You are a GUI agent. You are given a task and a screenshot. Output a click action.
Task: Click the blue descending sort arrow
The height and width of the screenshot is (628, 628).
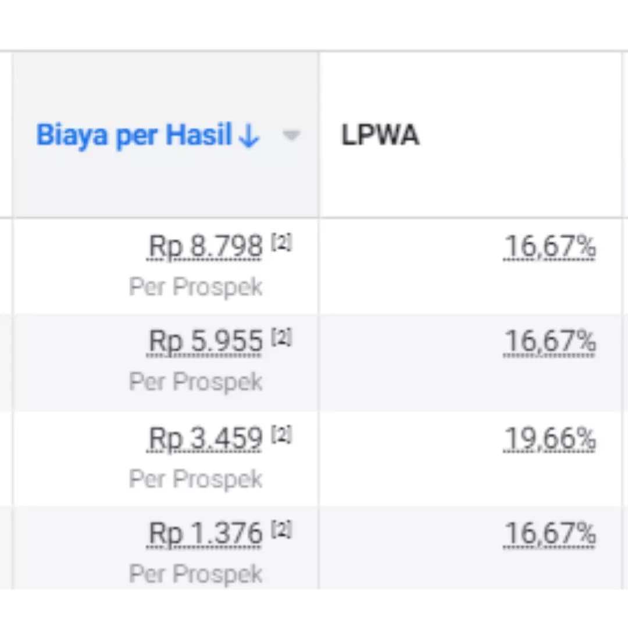249,135
